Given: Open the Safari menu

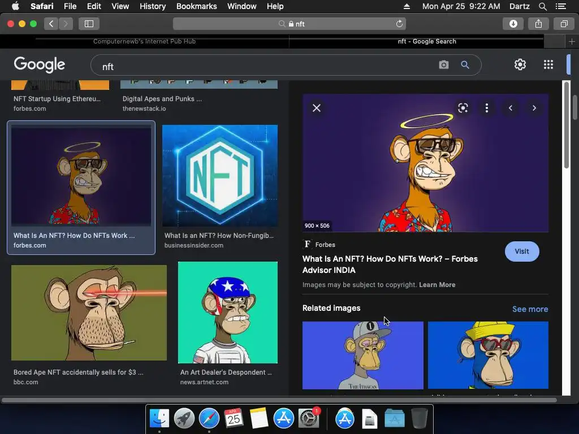Looking at the screenshot, I should pyautogui.click(x=42, y=6).
